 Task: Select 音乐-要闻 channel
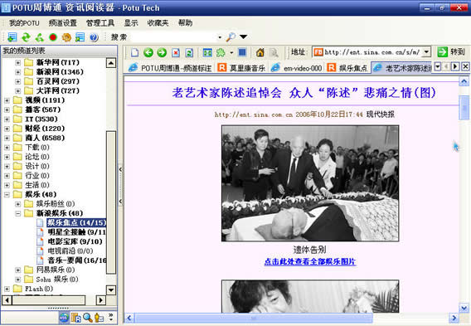click(x=77, y=260)
